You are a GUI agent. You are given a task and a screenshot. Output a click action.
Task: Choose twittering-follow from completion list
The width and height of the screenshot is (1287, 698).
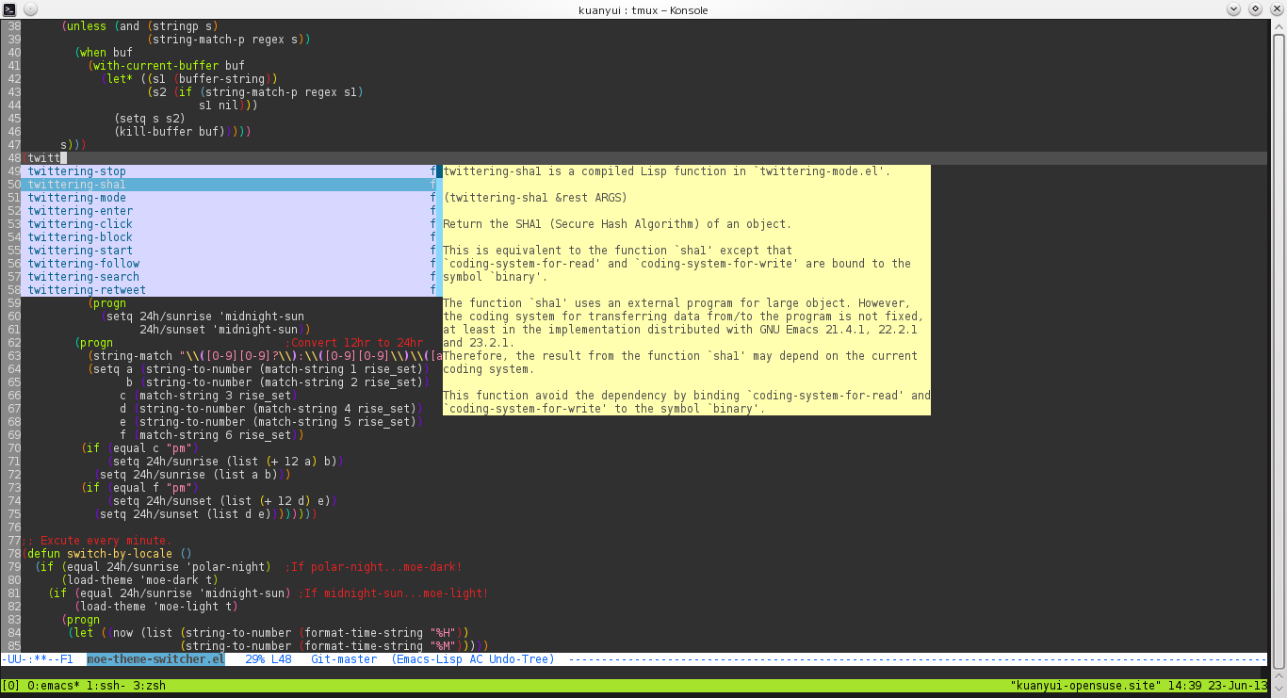point(229,264)
